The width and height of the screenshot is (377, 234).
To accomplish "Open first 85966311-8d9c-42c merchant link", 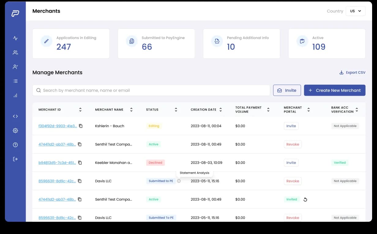I will [x=57, y=181].
